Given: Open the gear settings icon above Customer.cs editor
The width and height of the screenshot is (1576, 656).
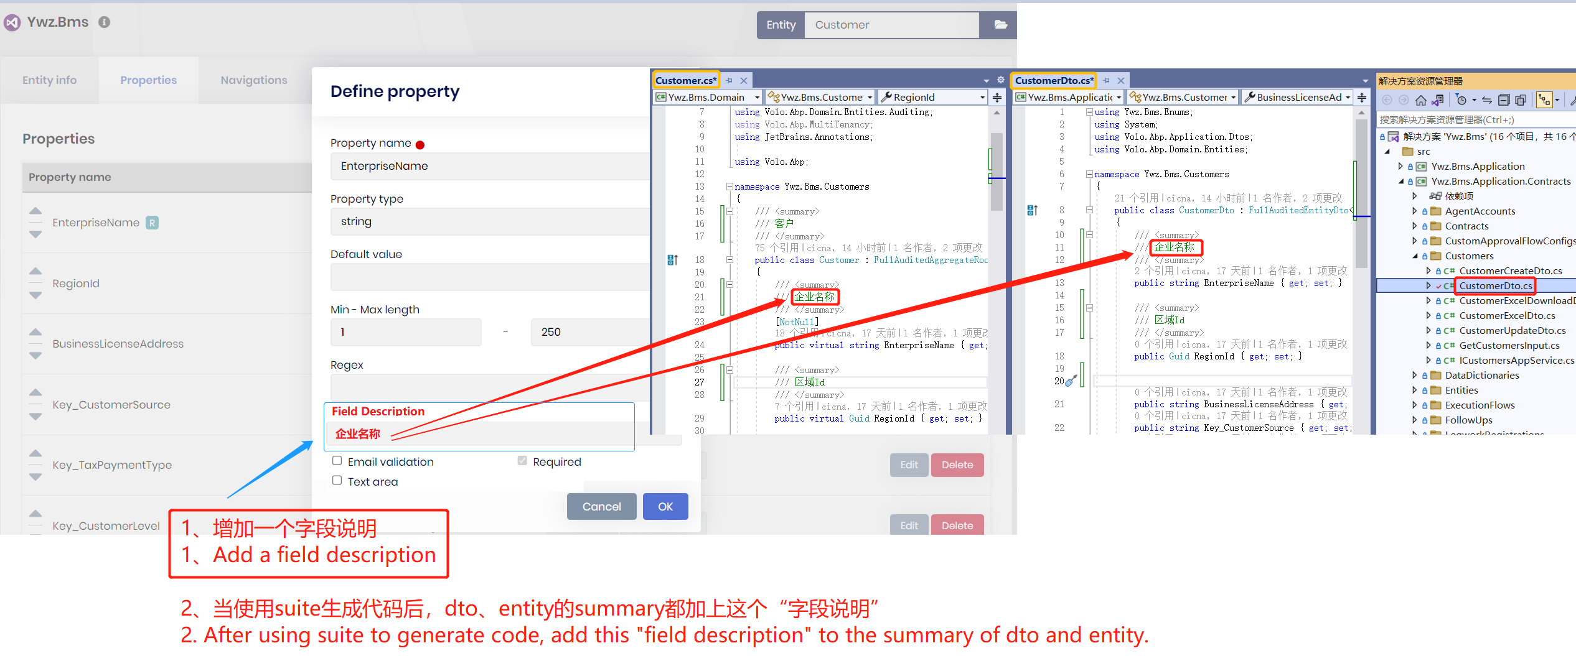Looking at the screenshot, I should click(1001, 80).
